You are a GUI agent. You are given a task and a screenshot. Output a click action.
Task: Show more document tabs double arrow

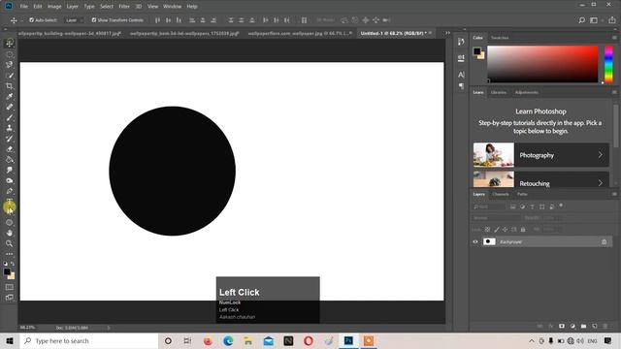click(x=447, y=33)
